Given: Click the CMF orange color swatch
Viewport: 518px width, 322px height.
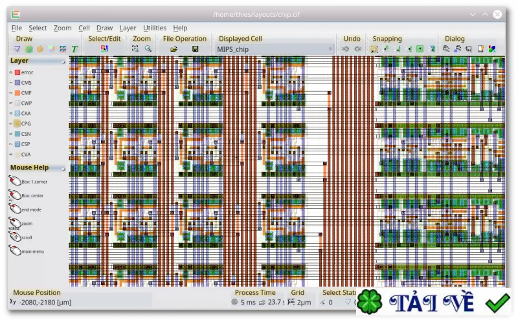Looking at the screenshot, I should [x=17, y=92].
